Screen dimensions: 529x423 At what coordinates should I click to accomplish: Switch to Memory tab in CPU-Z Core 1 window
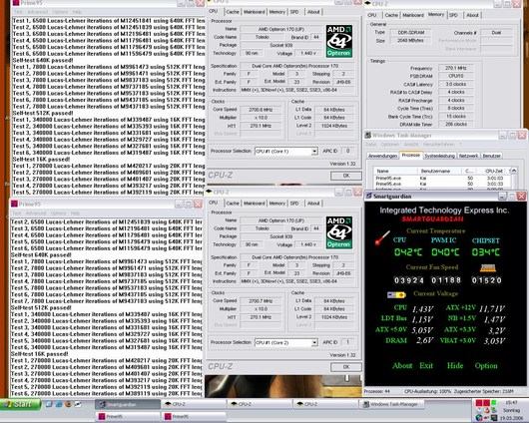coord(277,12)
